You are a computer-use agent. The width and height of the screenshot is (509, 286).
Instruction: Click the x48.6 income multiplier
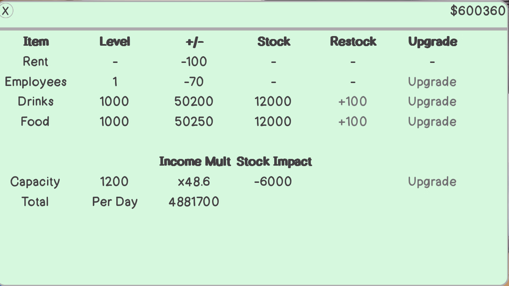coord(194,182)
